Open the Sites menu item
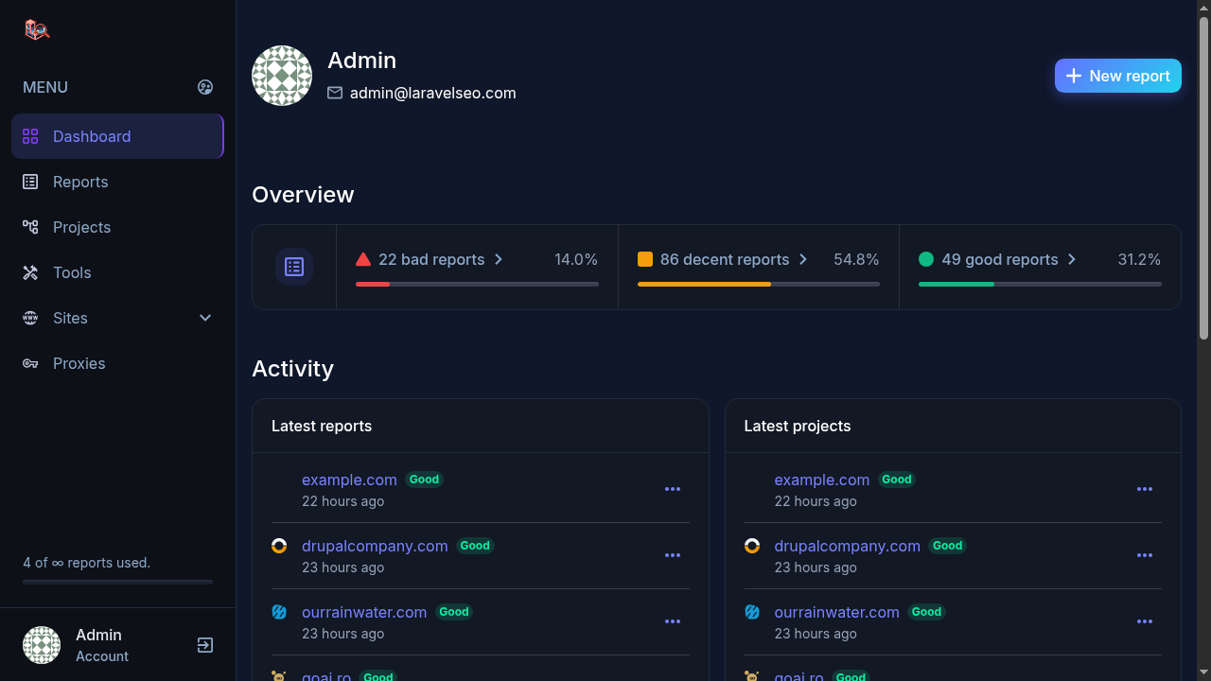 point(117,318)
